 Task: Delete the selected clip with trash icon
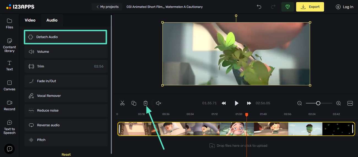(x=145, y=103)
